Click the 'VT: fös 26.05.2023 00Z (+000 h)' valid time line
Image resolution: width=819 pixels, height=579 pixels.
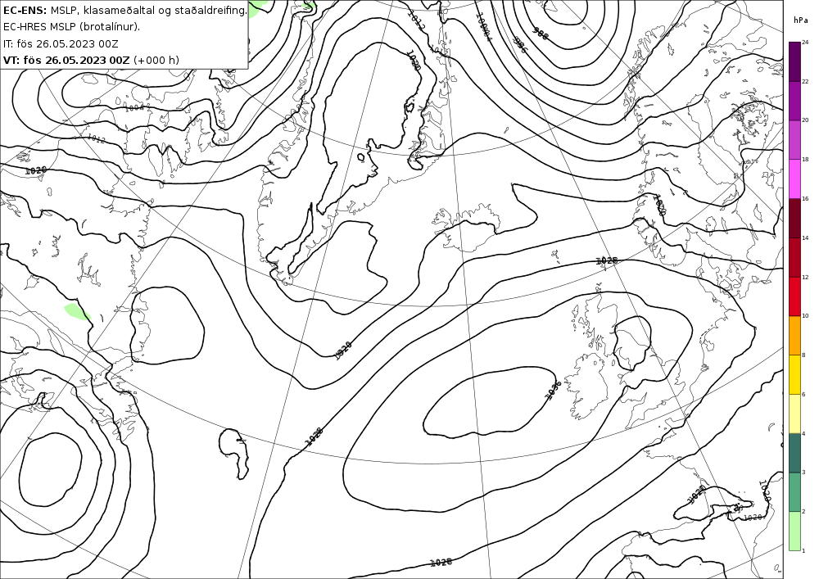(x=91, y=60)
